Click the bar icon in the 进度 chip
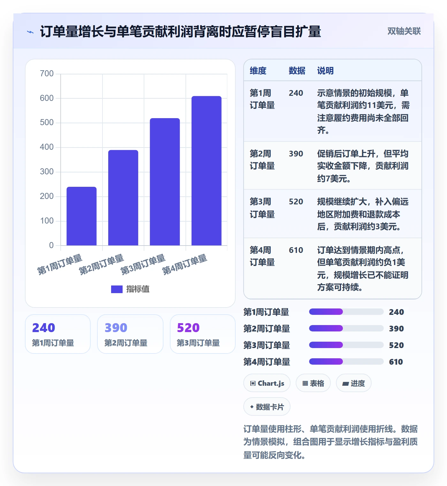The height and width of the screenshot is (486, 447). pyautogui.click(x=345, y=384)
